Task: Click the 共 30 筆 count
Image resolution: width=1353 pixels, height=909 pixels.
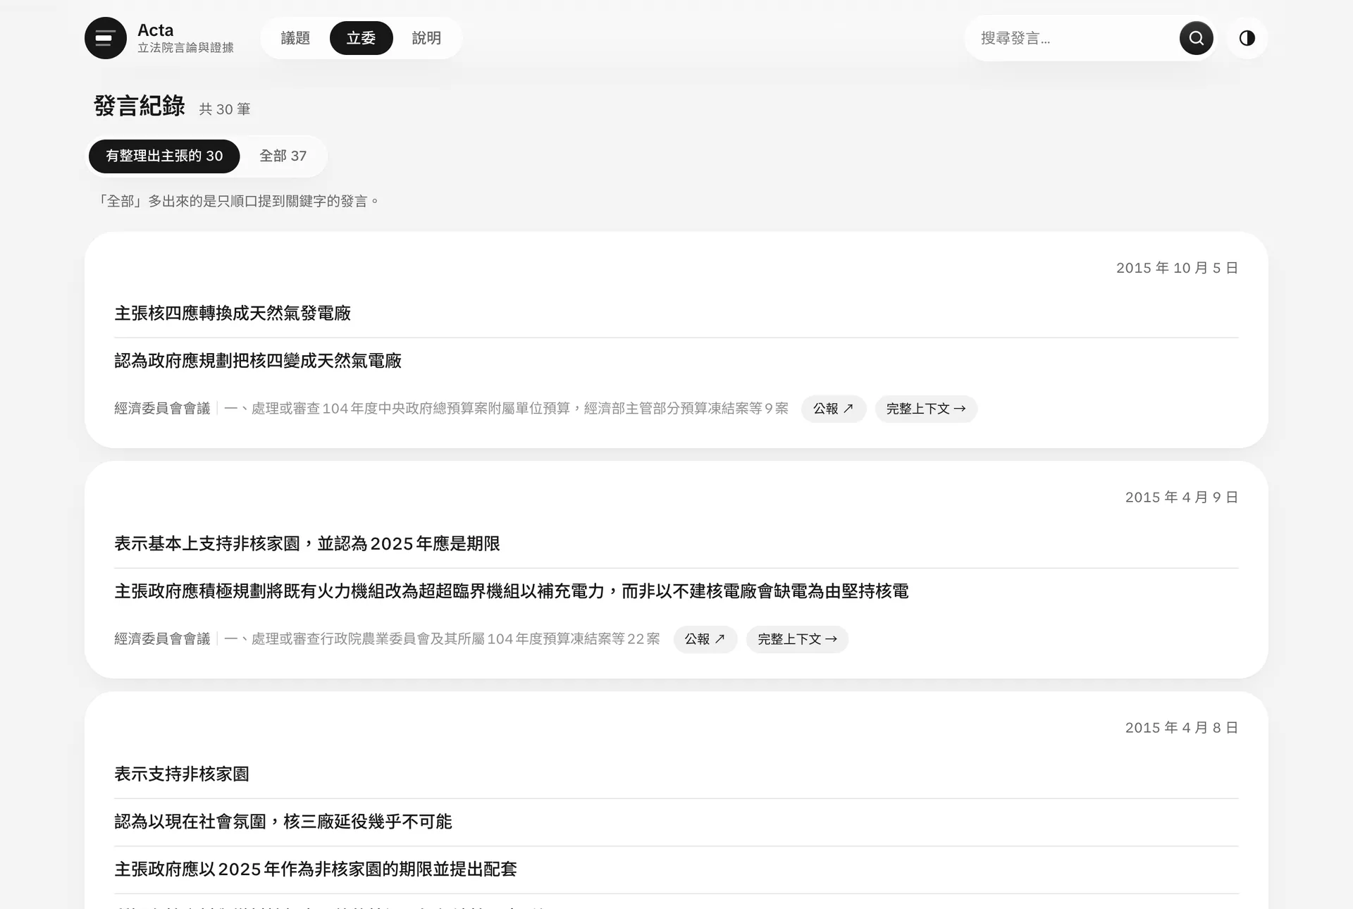Action: coord(225,109)
